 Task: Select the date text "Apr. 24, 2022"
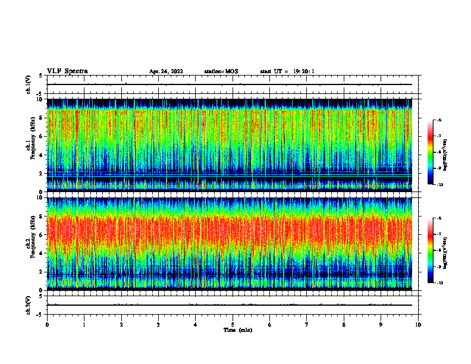pyautogui.click(x=166, y=71)
